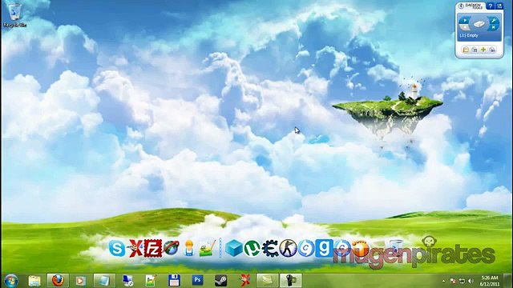This screenshot has height=288, width=513.
Task: Click the DAEMON Tools gadget logo
Action: 471,6
